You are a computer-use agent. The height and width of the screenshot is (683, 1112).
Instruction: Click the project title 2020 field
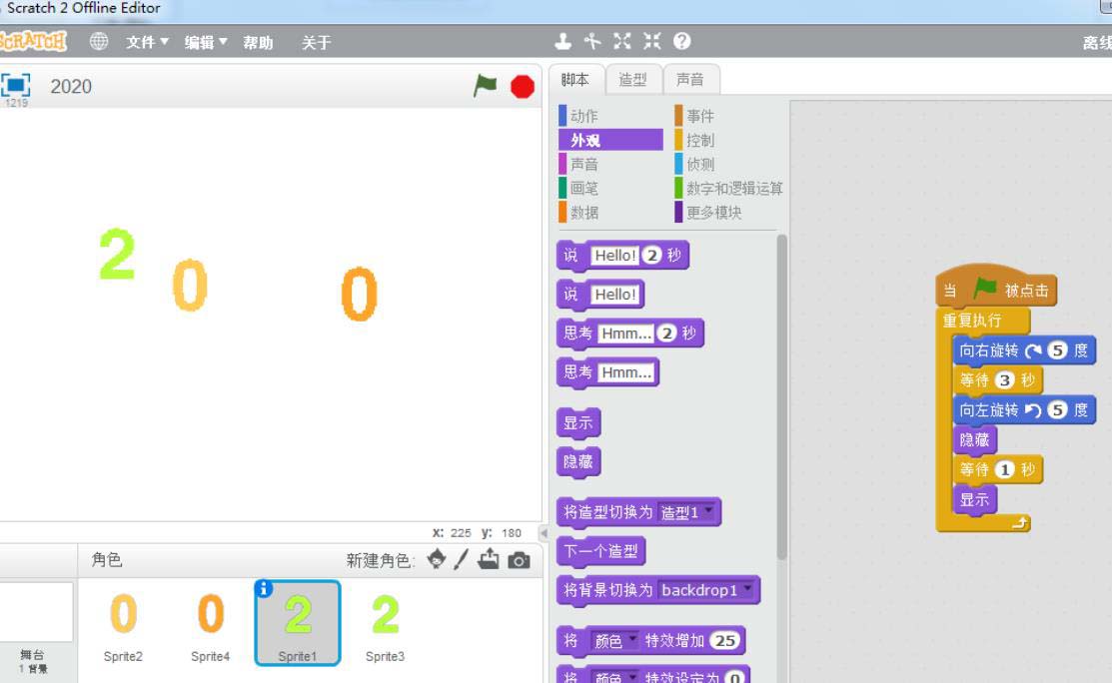click(x=71, y=87)
